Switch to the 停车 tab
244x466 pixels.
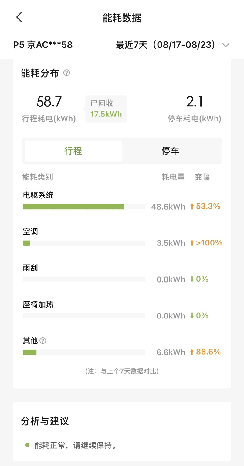171,151
